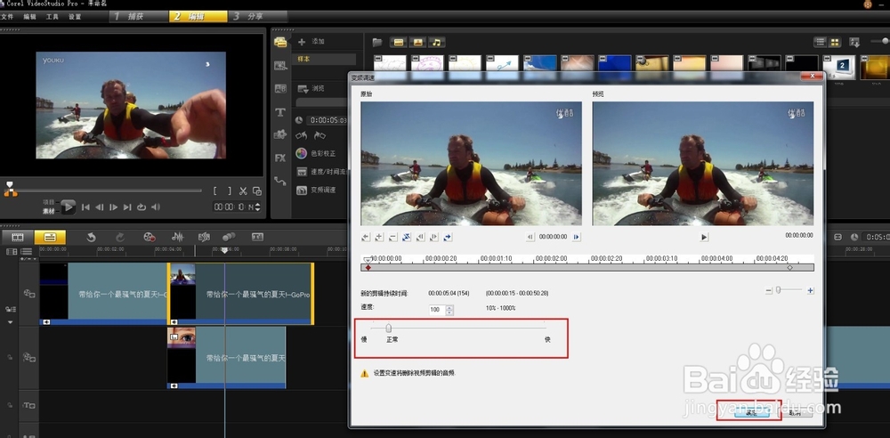Select the 样本 library folder
Screen dimensions: 890x438
pos(324,59)
